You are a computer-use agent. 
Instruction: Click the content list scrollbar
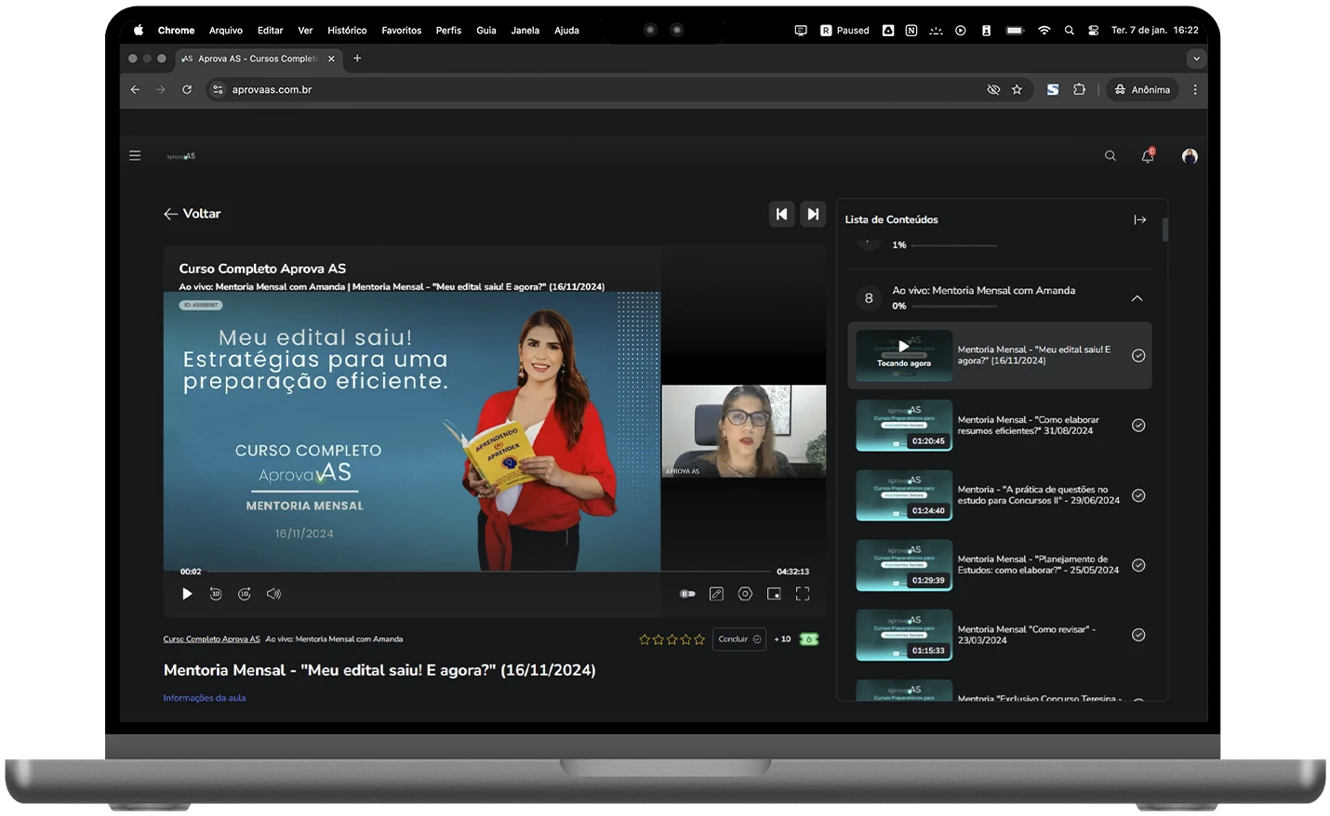click(x=1165, y=229)
